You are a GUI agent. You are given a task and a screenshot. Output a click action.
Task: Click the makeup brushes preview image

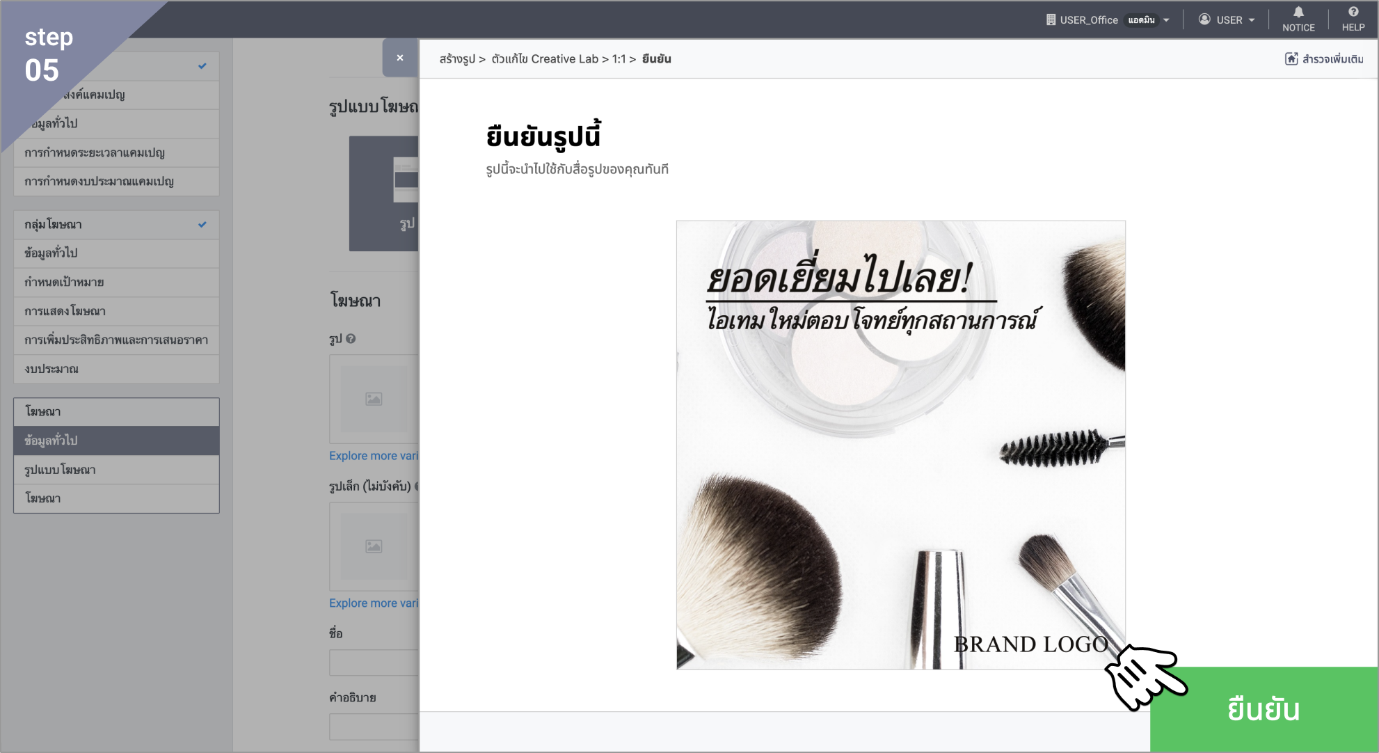[900, 445]
